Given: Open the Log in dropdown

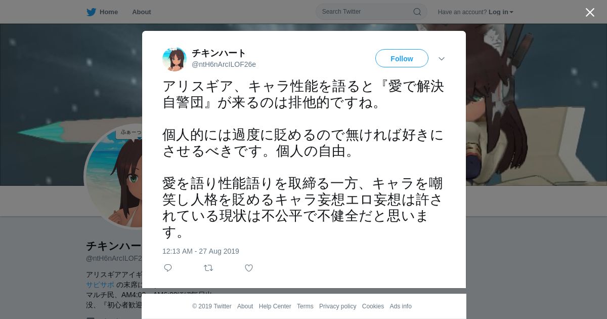Looking at the screenshot, I should tap(501, 12).
